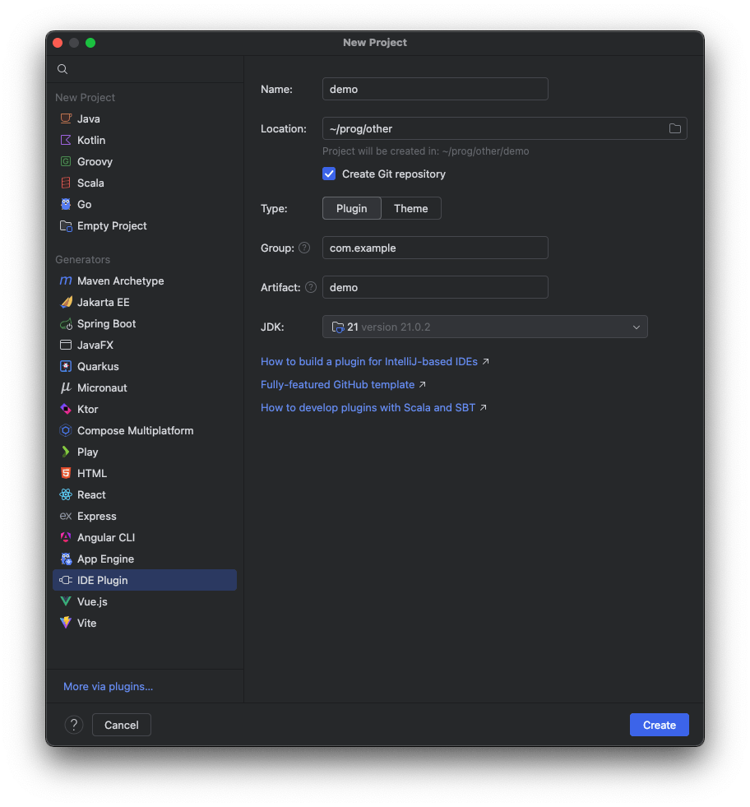This screenshot has width=750, height=807.
Task: Switch project type to Theme
Action: pyautogui.click(x=411, y=208)
